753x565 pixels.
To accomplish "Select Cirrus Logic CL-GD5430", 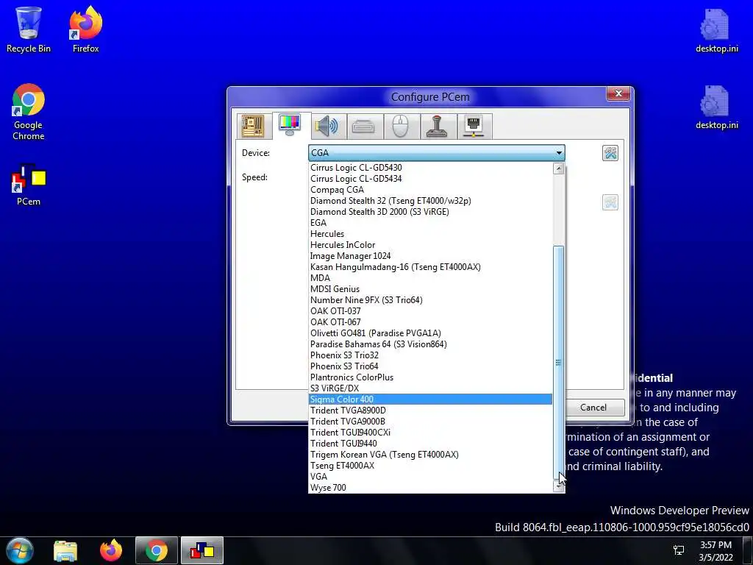I will (430, 168).
